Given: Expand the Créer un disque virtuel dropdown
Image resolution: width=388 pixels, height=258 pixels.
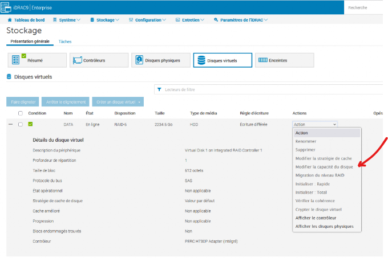Looking at the screenshot, I should tap(118, 102).
